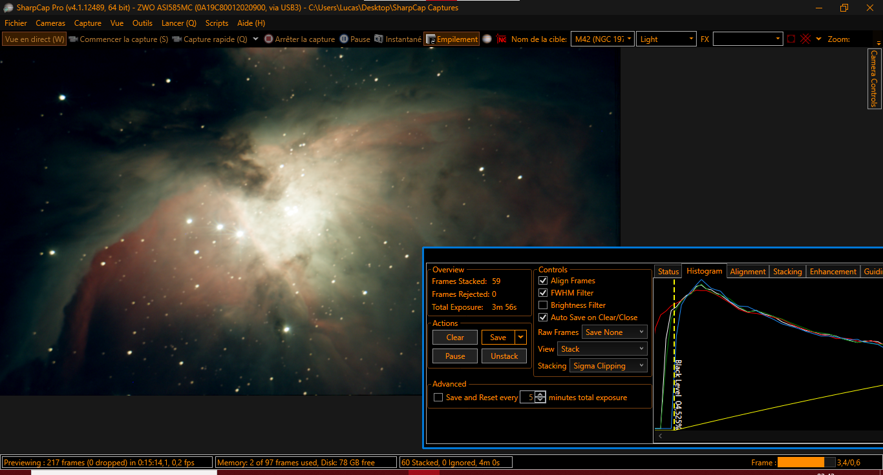Open the frame type Light dropdown
Viewport: 883px width, 475px height.
(x=666, y=39)
